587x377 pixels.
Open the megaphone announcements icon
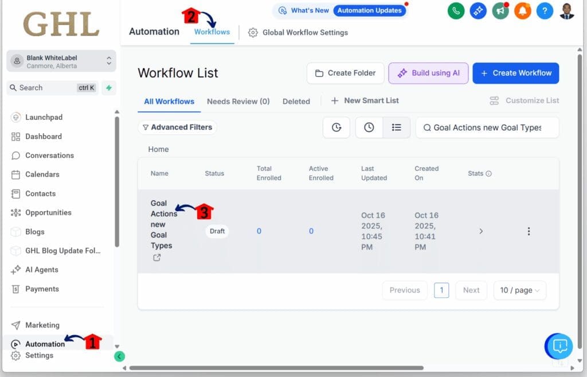pyautogui.click(x=500, y=11)
